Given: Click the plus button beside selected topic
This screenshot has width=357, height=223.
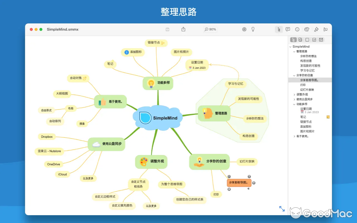Looking at the screenshot, I should click(254, 183).
